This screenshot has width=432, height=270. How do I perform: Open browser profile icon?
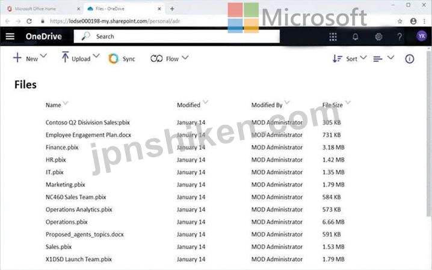coord(413,21)
